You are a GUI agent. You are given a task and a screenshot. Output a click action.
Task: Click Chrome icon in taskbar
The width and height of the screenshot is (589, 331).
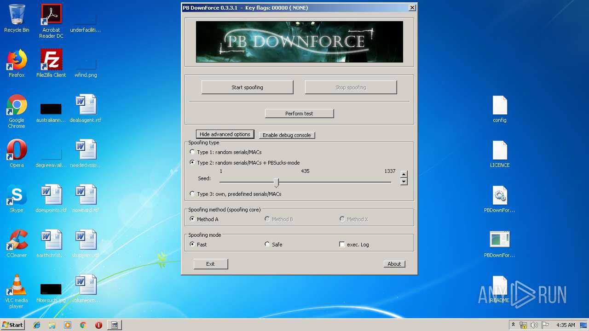83,325
